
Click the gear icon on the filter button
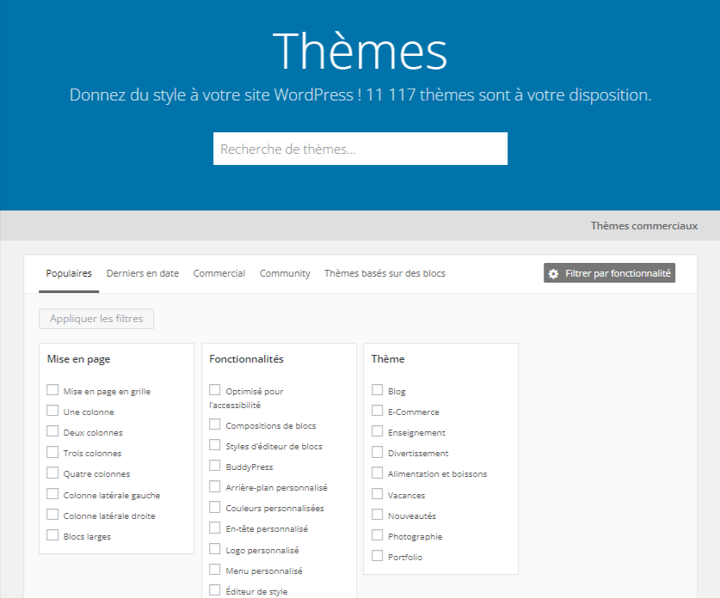point(551,272)
